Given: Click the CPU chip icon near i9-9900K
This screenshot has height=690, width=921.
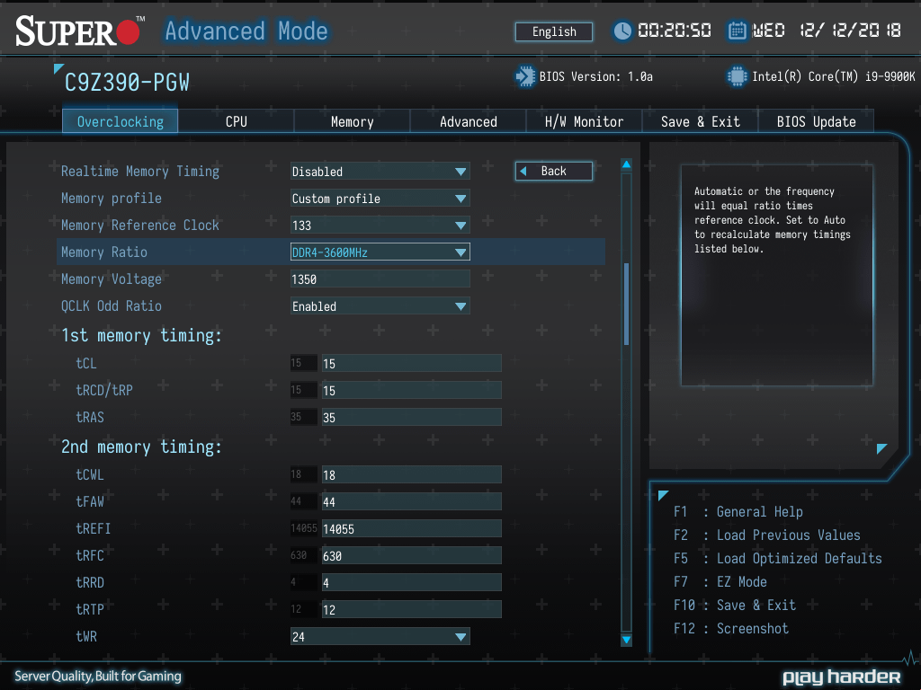Looking at the screenshot, I should pyautogui.click(x=737, y=76).
